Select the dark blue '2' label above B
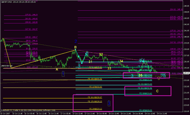The image size is (190, 115). coord(76,41)
